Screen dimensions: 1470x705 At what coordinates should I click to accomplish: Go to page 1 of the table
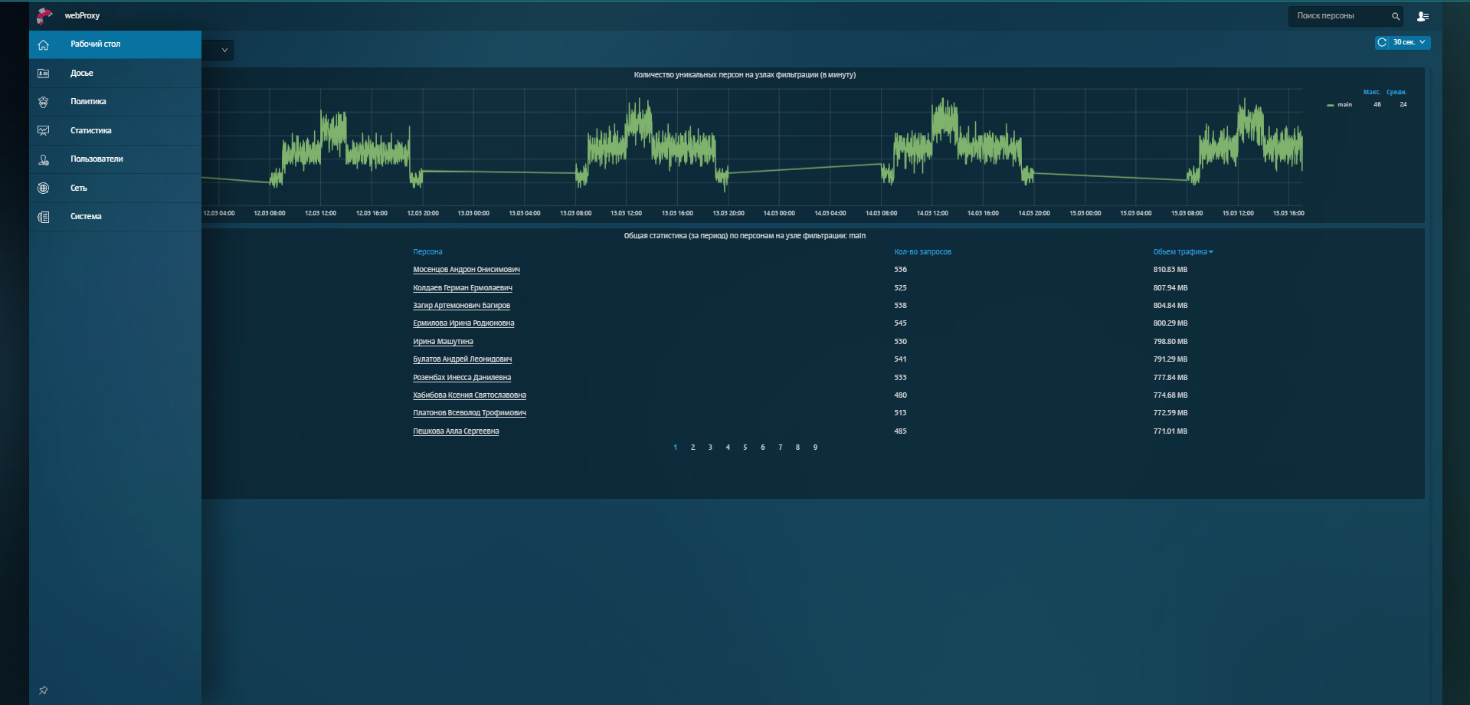(675, 448)
